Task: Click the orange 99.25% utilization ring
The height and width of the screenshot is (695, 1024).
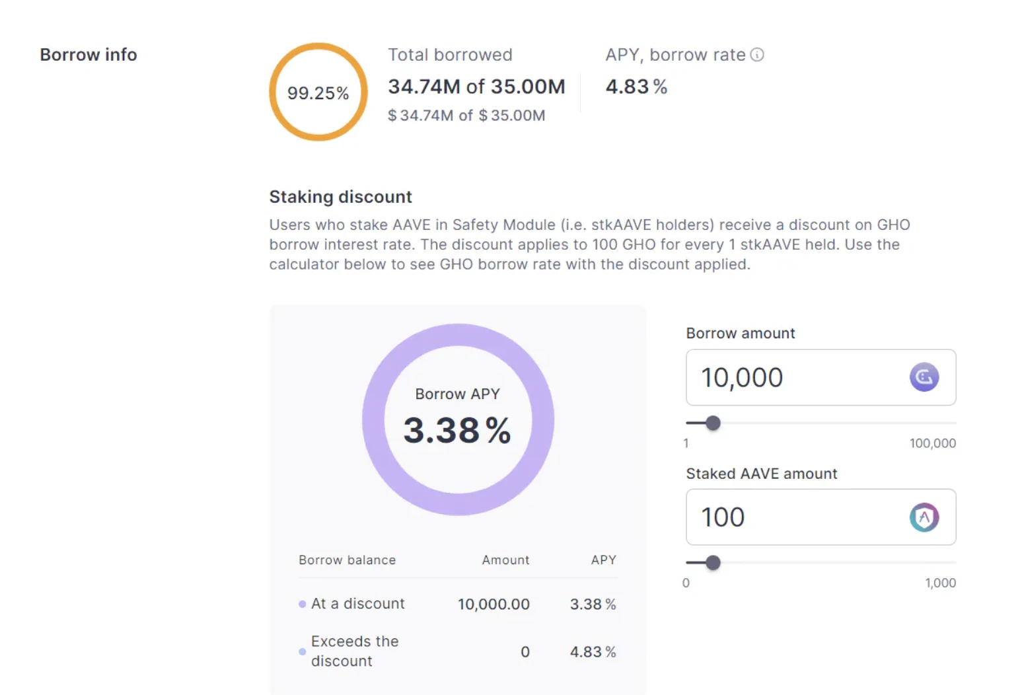Action: click(318, 47)
